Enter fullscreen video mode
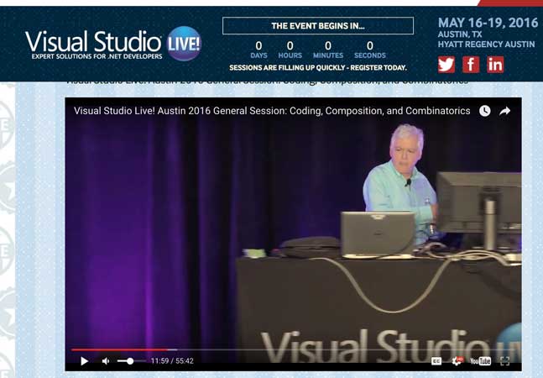The width and height of the screenshot is (543, 378). pyautogui.click(x=505, y=361)
